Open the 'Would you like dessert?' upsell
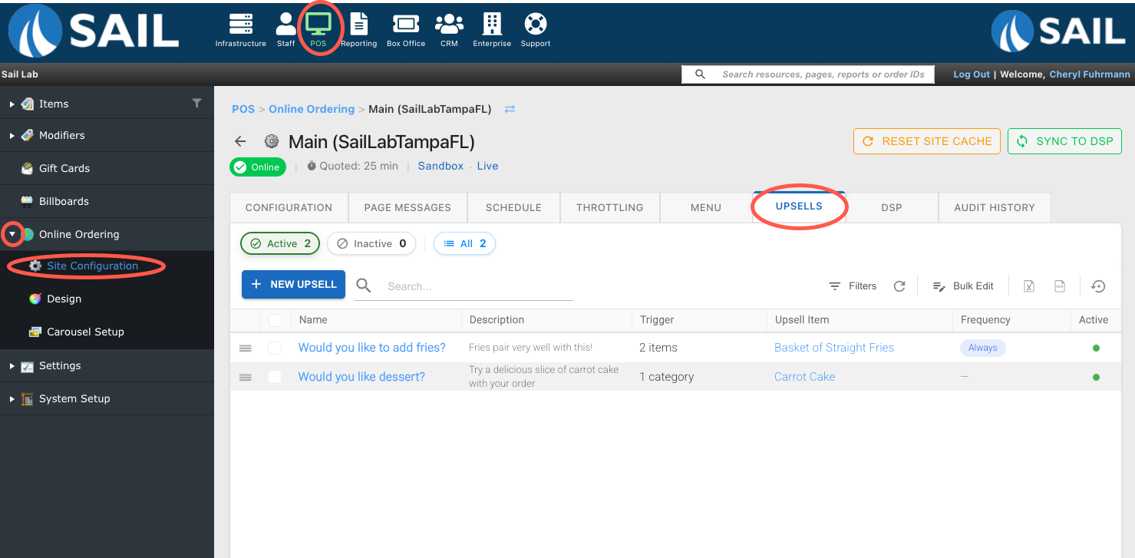Image resolution: width=1135 pixels, height=558 pixels. click(x=361, y=377)
